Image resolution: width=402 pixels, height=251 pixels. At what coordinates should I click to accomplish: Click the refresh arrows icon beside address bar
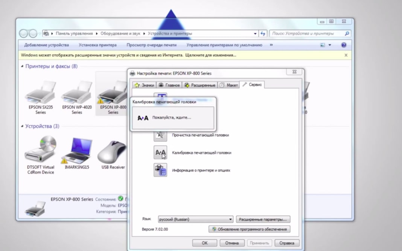click(x=263, y=33)
